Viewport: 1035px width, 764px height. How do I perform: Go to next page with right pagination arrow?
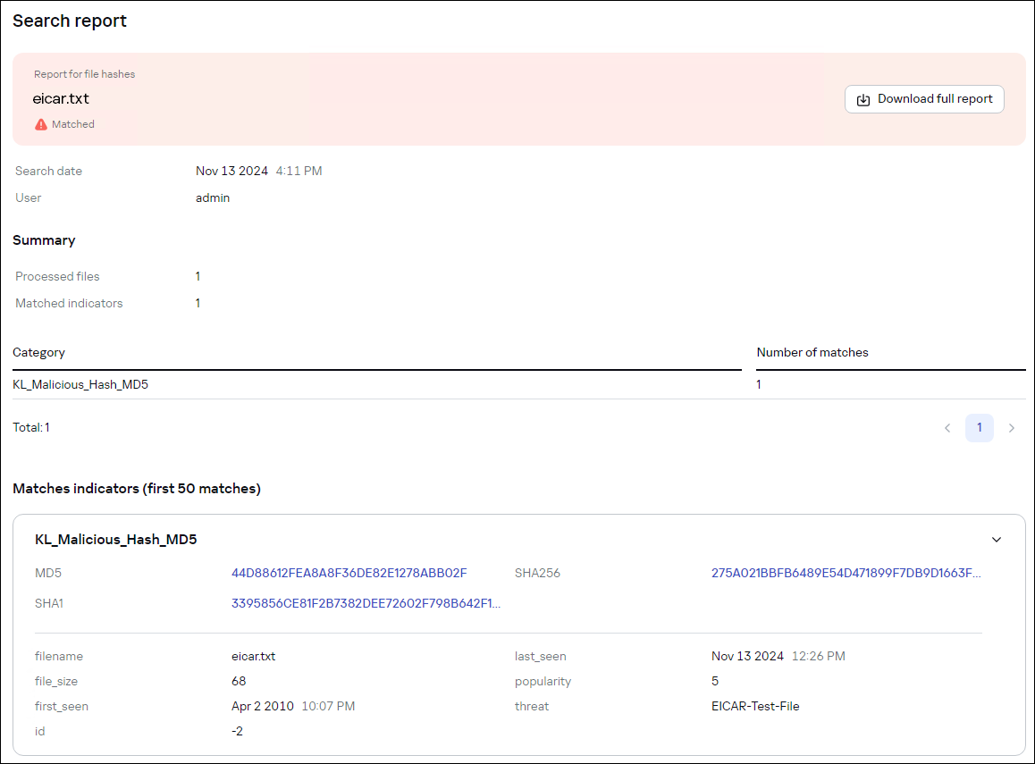(1012, 428)
